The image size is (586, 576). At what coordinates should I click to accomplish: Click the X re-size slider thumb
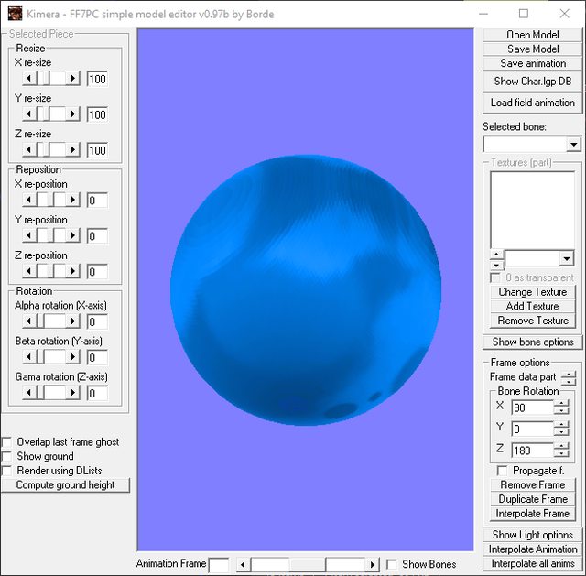pyautogui.click(x=43, y=79)
